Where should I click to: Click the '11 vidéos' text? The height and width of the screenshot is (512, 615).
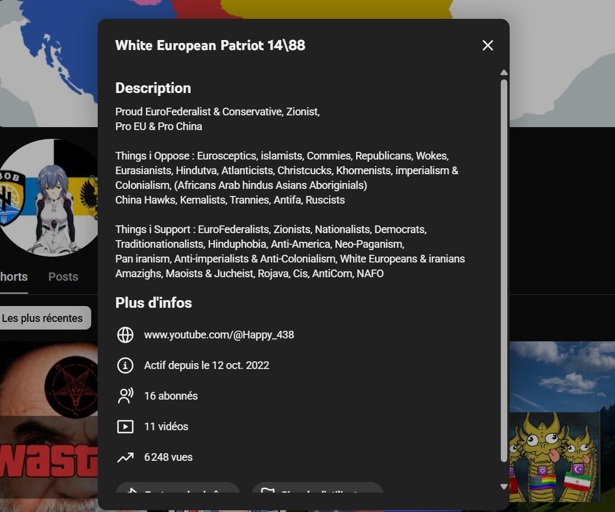[x=167, y=427]
